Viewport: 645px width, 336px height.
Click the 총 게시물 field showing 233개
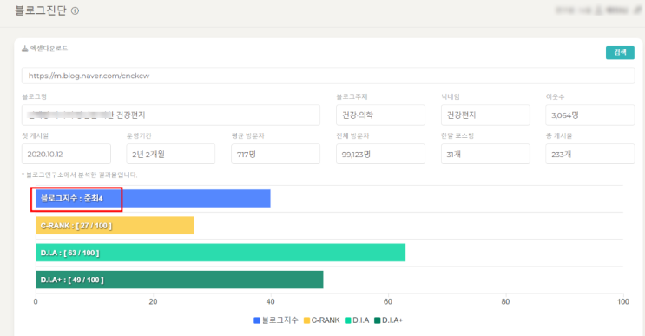590,154
